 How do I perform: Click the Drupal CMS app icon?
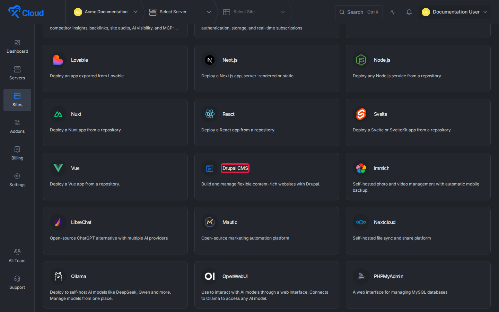[x=210, y=168]
